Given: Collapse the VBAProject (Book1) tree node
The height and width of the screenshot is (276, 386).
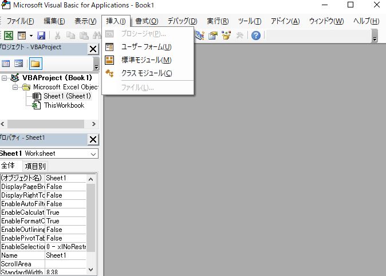Looking at the screenshot, I should click(4, 78).
